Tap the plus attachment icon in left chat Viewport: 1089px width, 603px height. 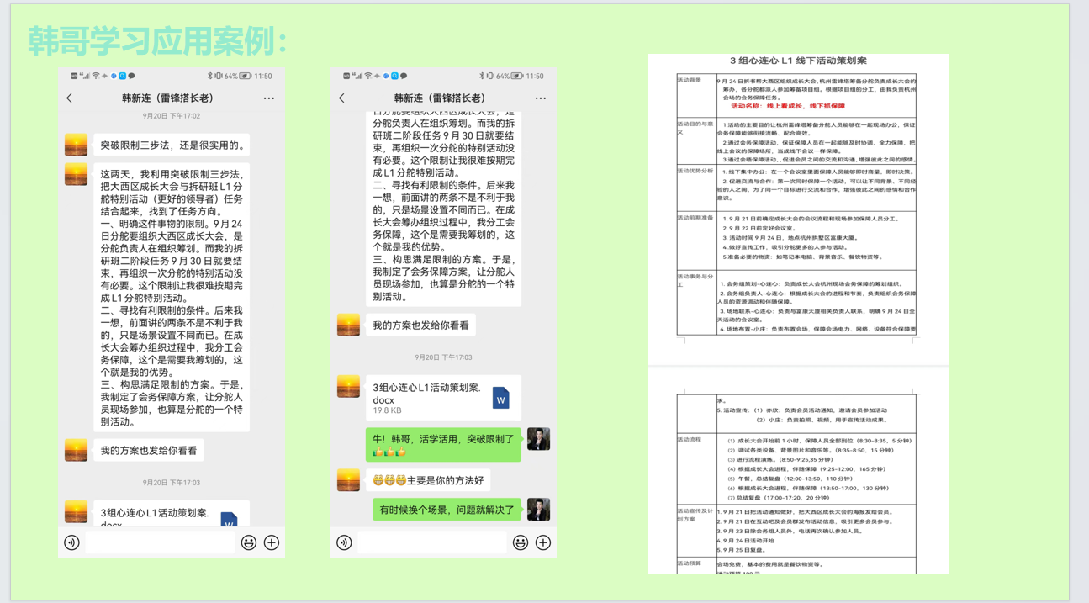pos(272,542)
